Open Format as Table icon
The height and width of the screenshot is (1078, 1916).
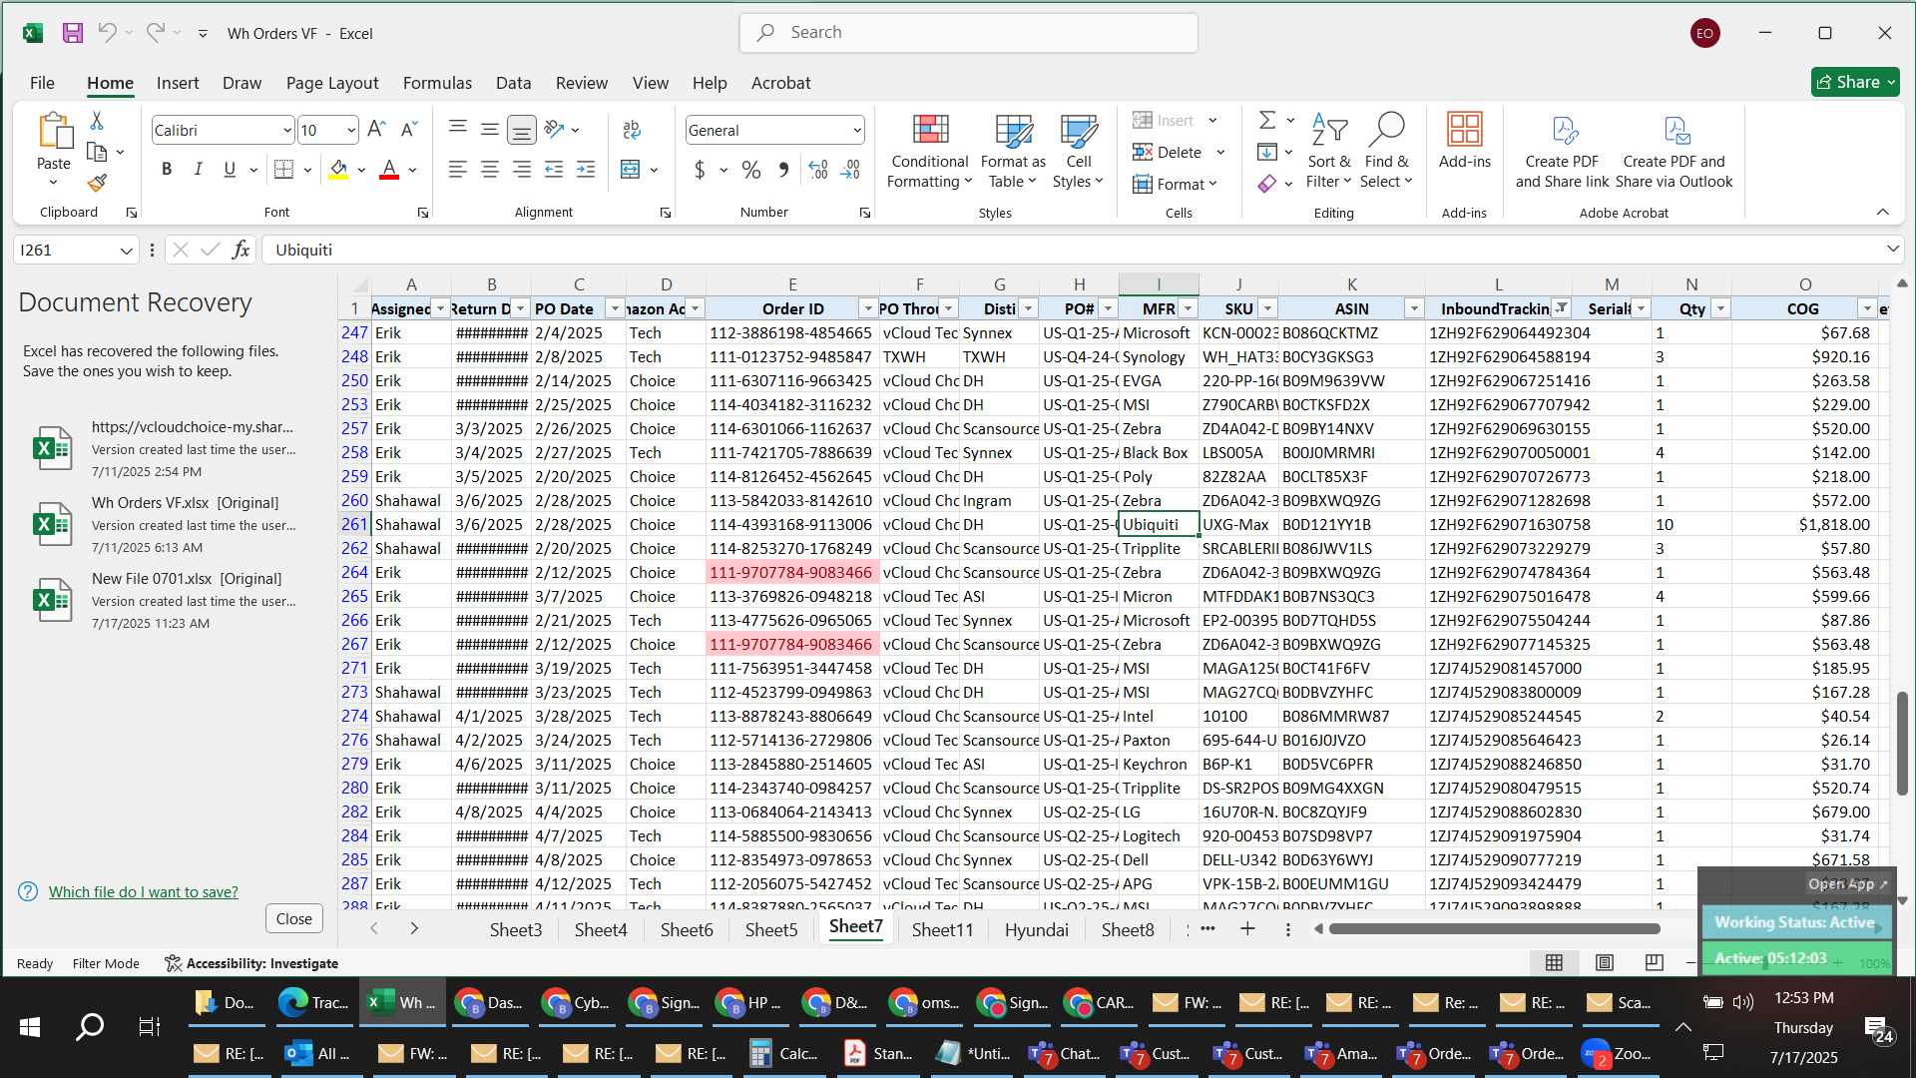tap(1014, 130)
